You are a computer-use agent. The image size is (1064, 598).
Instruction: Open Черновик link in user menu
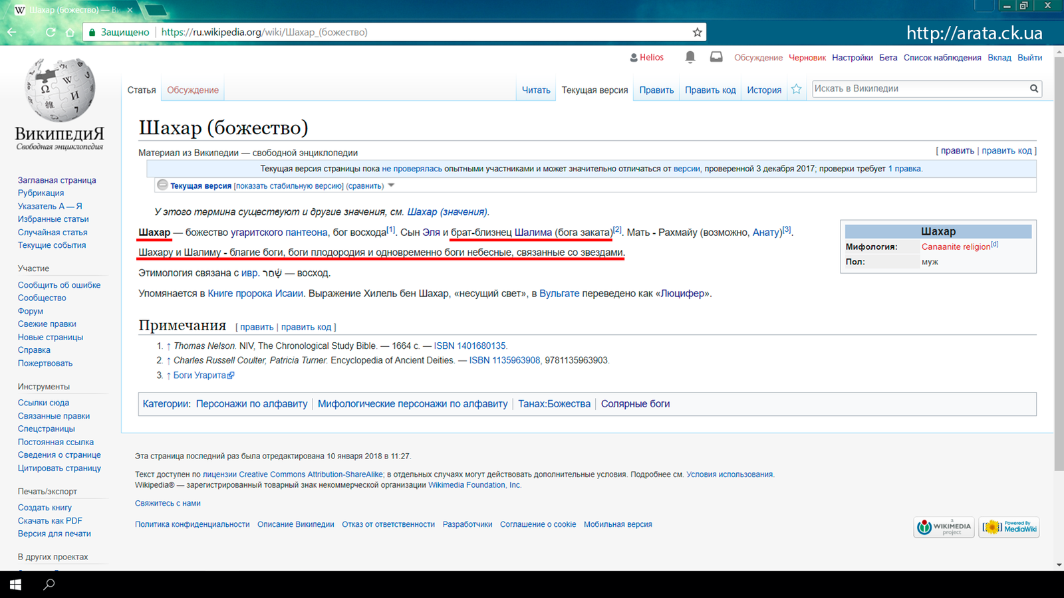coord(807,58)
